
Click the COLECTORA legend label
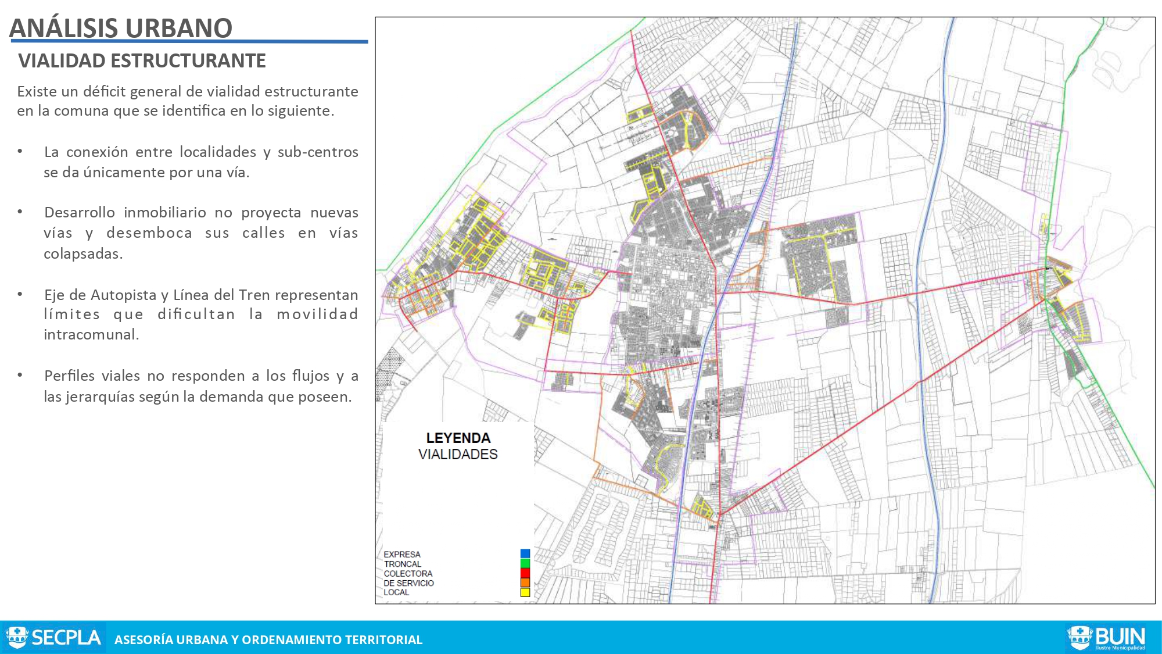(x=408, y=573)
